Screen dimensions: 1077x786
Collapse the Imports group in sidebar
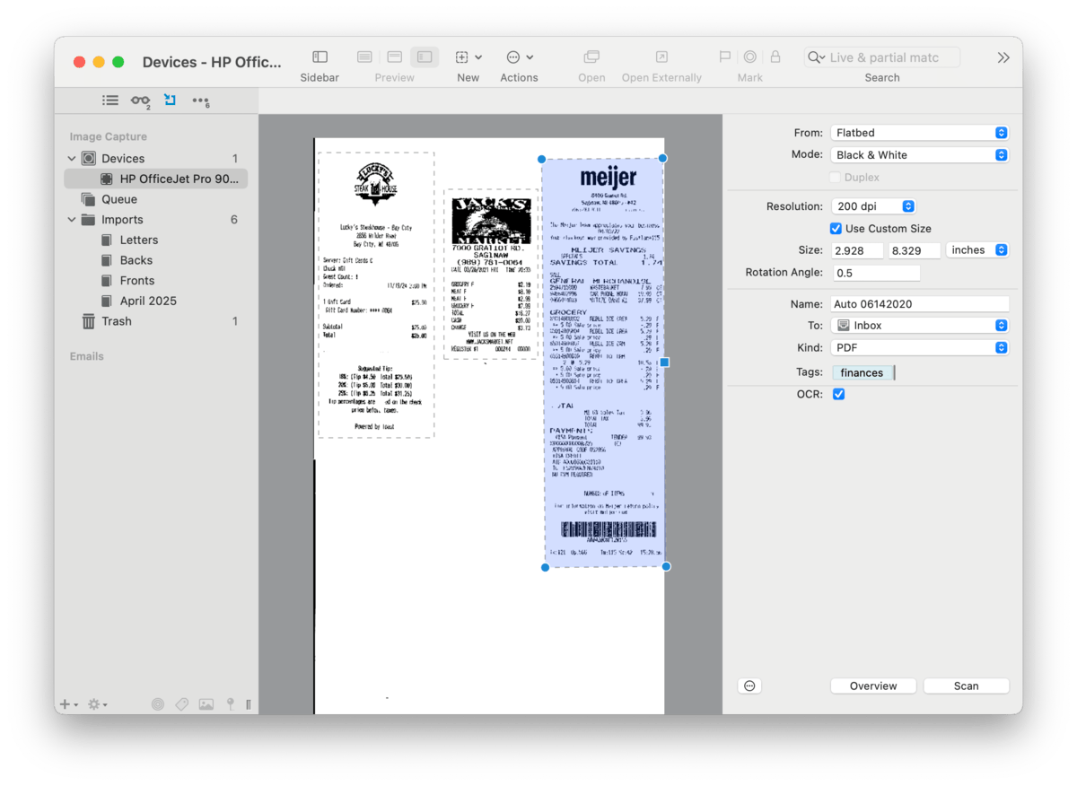point(72,220)
